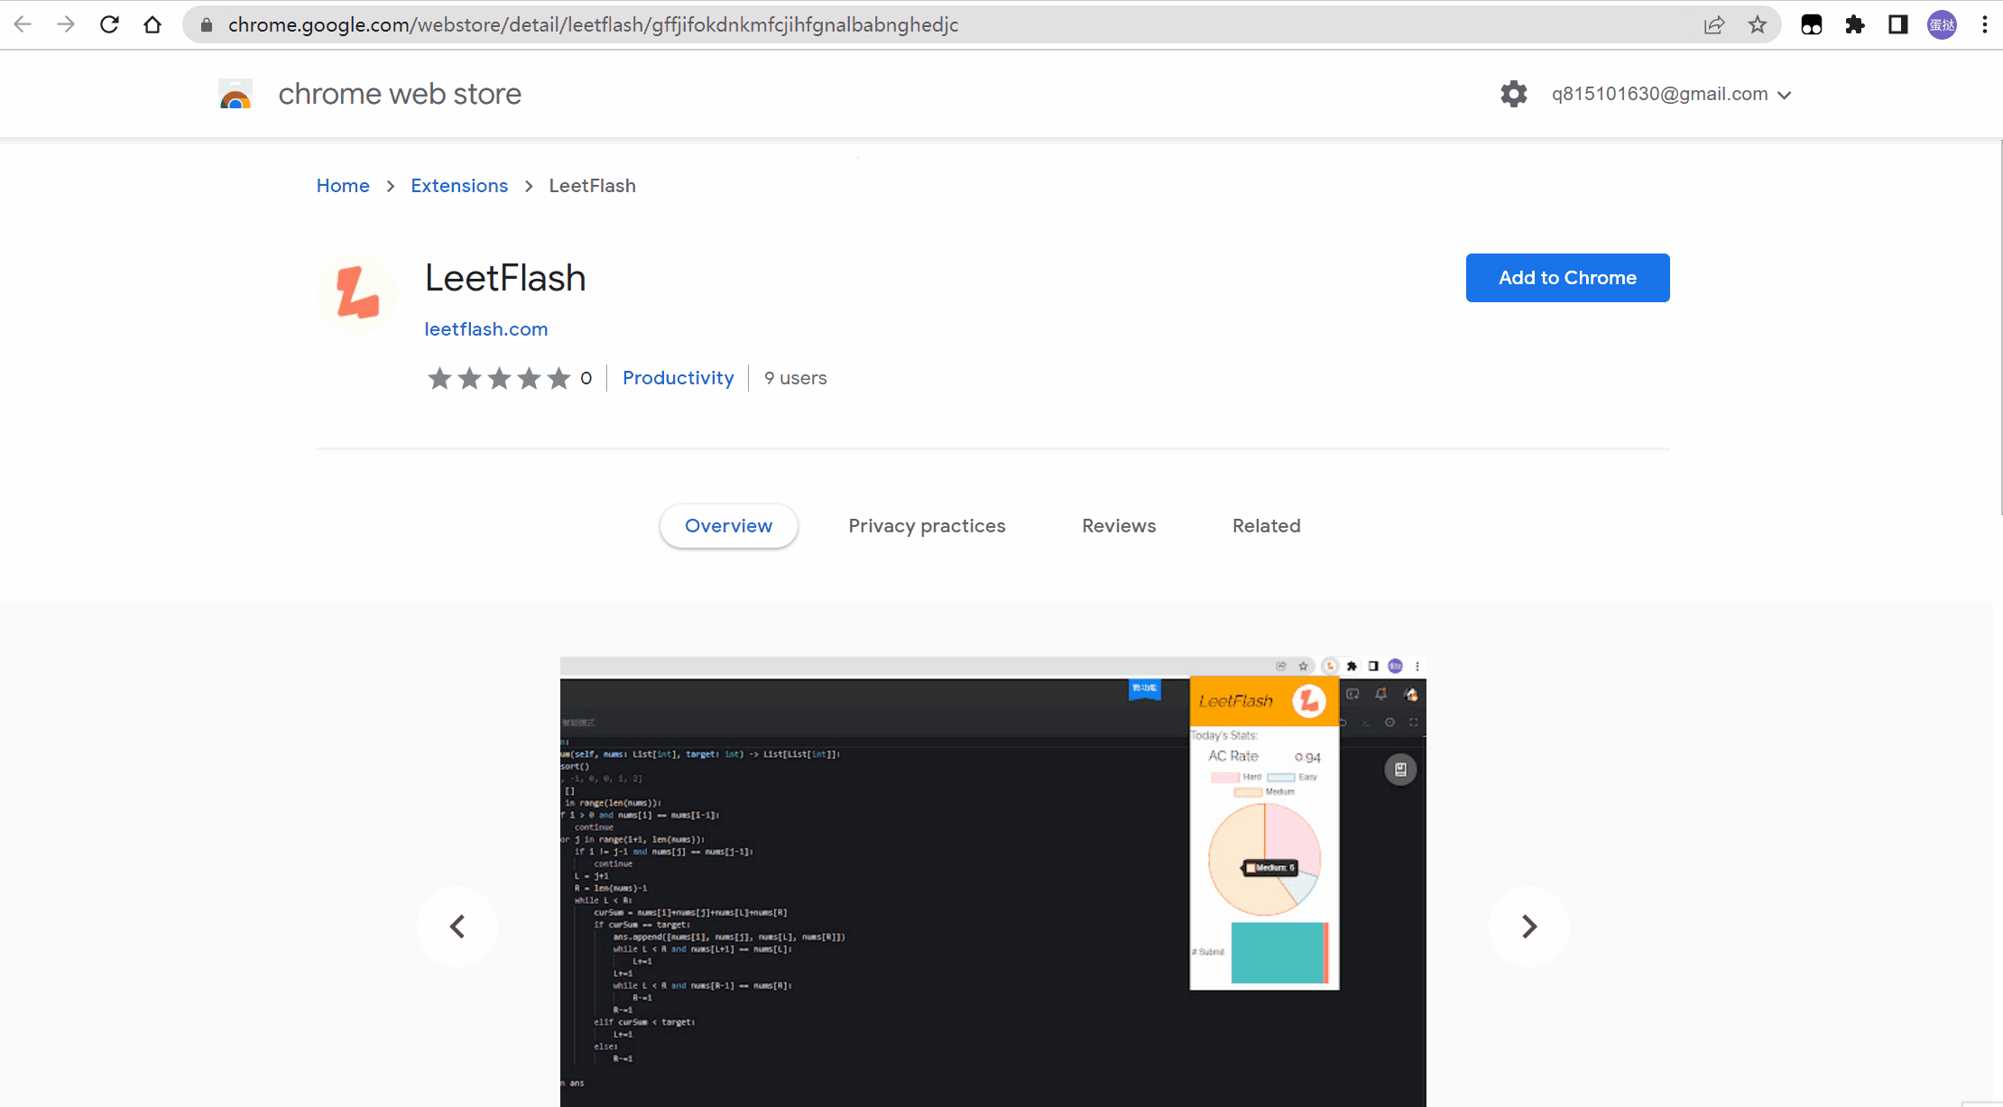The height and width of the screenshot is (1107, 2003).
Task: Select the Overview tab
Action: click(x=727, y=525)
